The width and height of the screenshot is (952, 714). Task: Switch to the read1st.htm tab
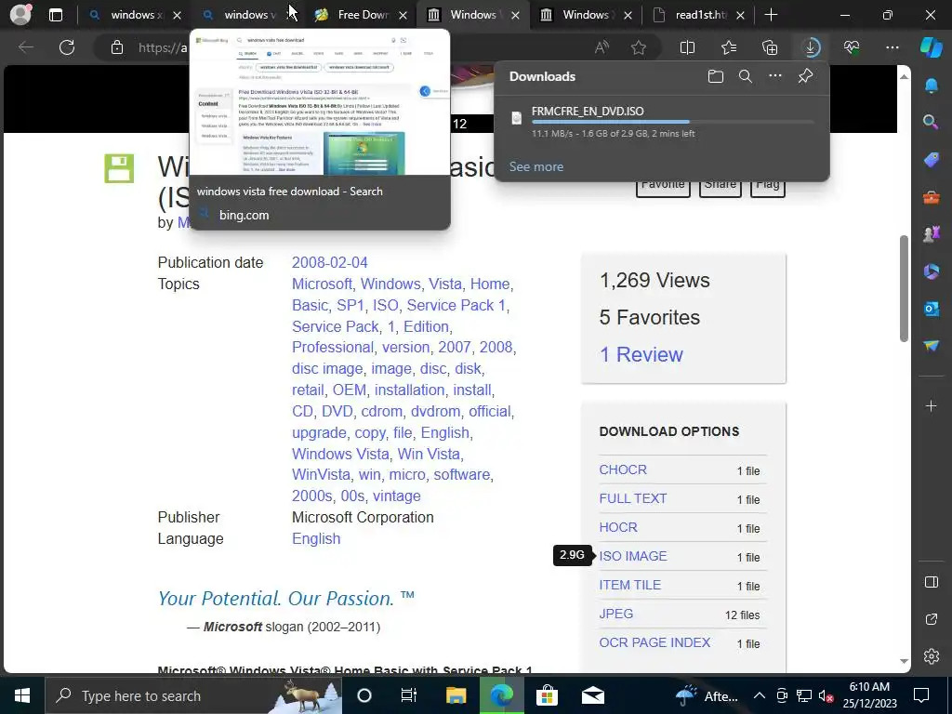point(699,15)
